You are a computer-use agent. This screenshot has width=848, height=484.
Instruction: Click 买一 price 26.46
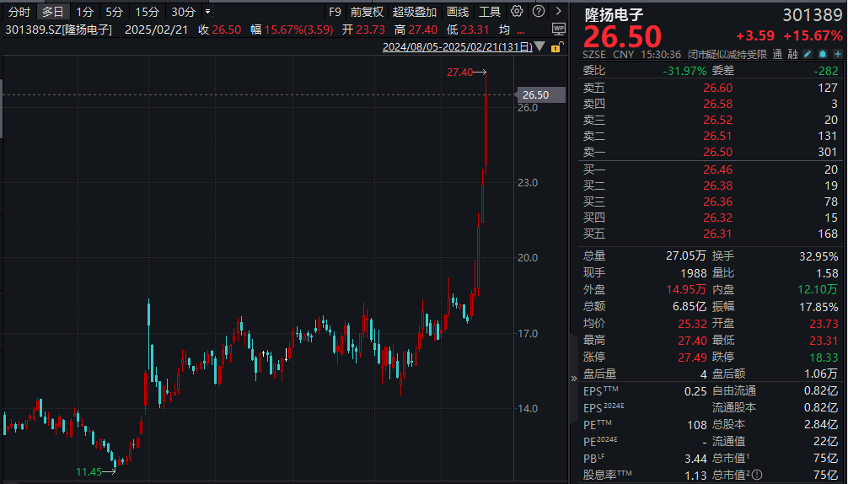click(x=717, y=169)
